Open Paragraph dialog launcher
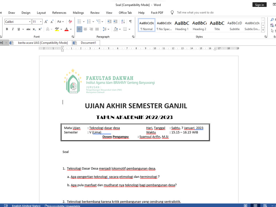The height and width of the screenshot is (207, 276). point(133,37)
